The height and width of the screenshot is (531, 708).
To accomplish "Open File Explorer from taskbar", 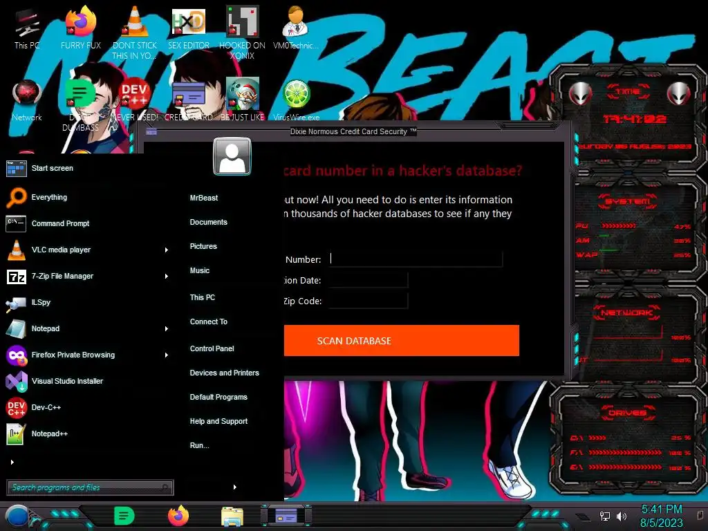I will [232, 516].
